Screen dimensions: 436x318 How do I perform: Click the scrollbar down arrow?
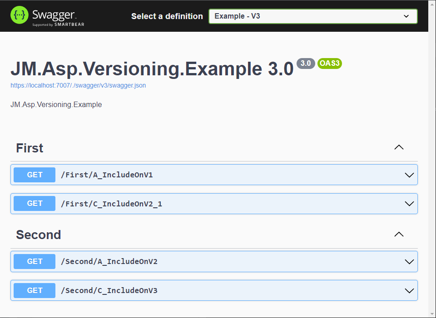click(x=432, y=314)
